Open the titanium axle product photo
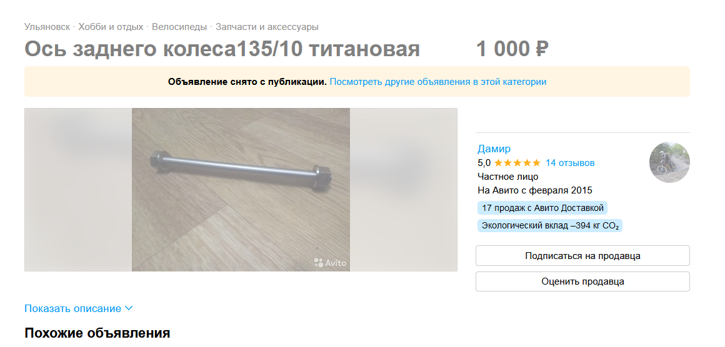Screen dimensions: 725x347 241,190
